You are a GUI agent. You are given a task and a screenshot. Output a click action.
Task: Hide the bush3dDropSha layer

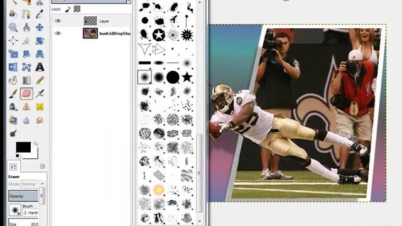[x=58, y=33]
